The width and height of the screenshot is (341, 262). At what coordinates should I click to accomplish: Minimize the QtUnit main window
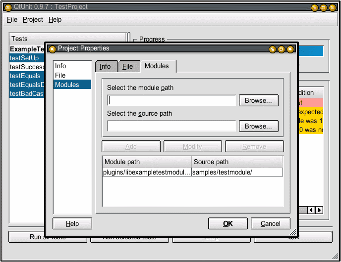(314, 7)
